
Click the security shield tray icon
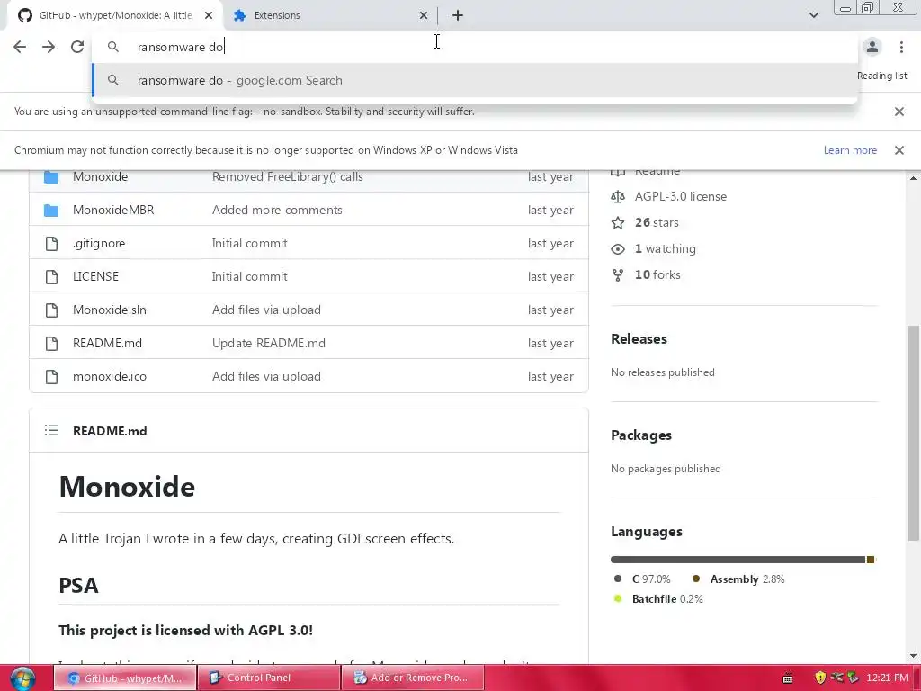pyautogui.click(x=820, y=678)
